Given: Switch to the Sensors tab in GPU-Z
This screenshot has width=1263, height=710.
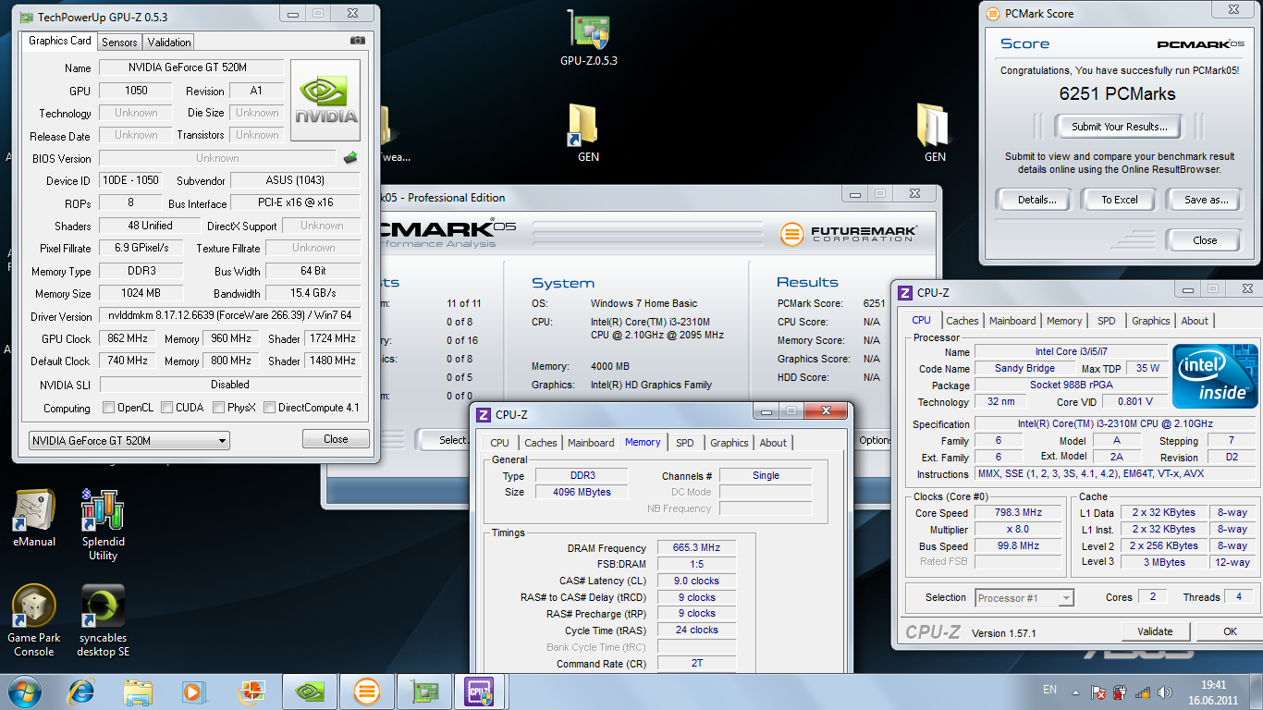Looking at the screenshot, I should click(x=119, y=42).
